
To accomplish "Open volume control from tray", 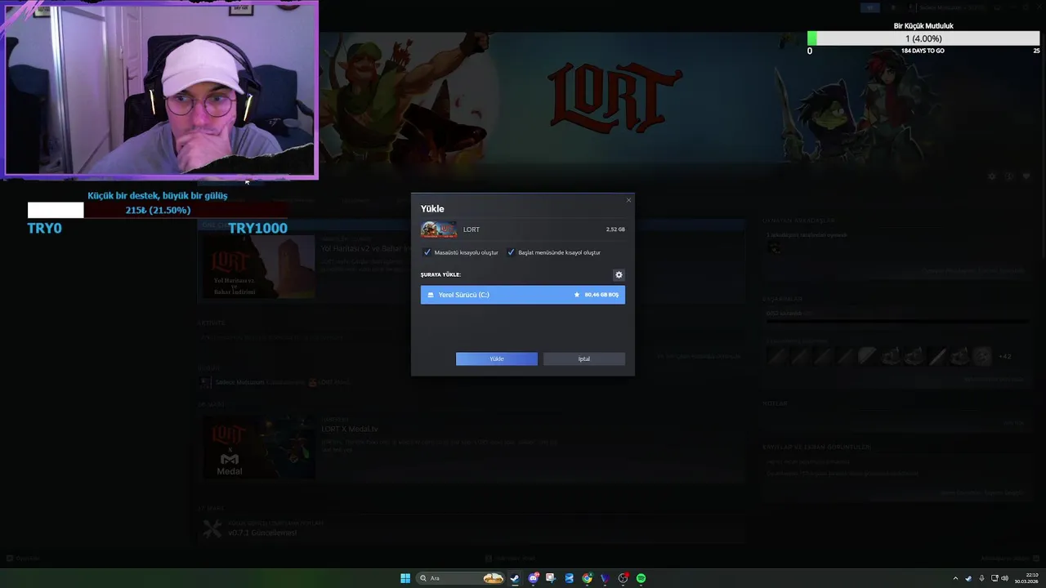I will tap(1005, 578).
